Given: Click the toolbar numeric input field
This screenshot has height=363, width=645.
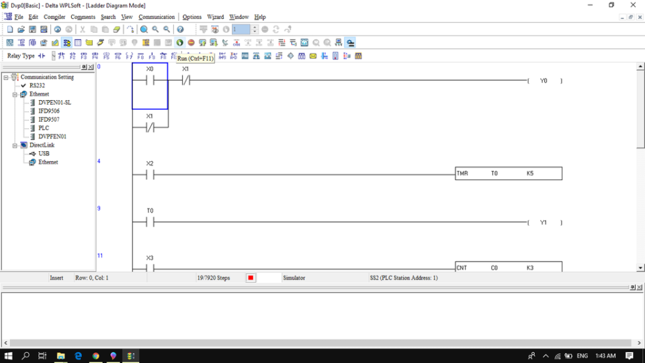Looking at the screenshot, I should click(241, 29).
